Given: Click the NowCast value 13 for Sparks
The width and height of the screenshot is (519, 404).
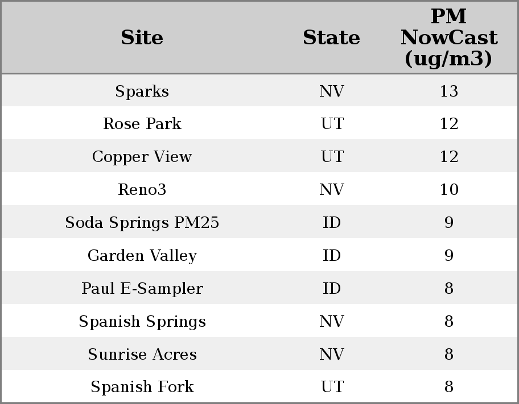Looking at the screenshot, I should point(448,91).
